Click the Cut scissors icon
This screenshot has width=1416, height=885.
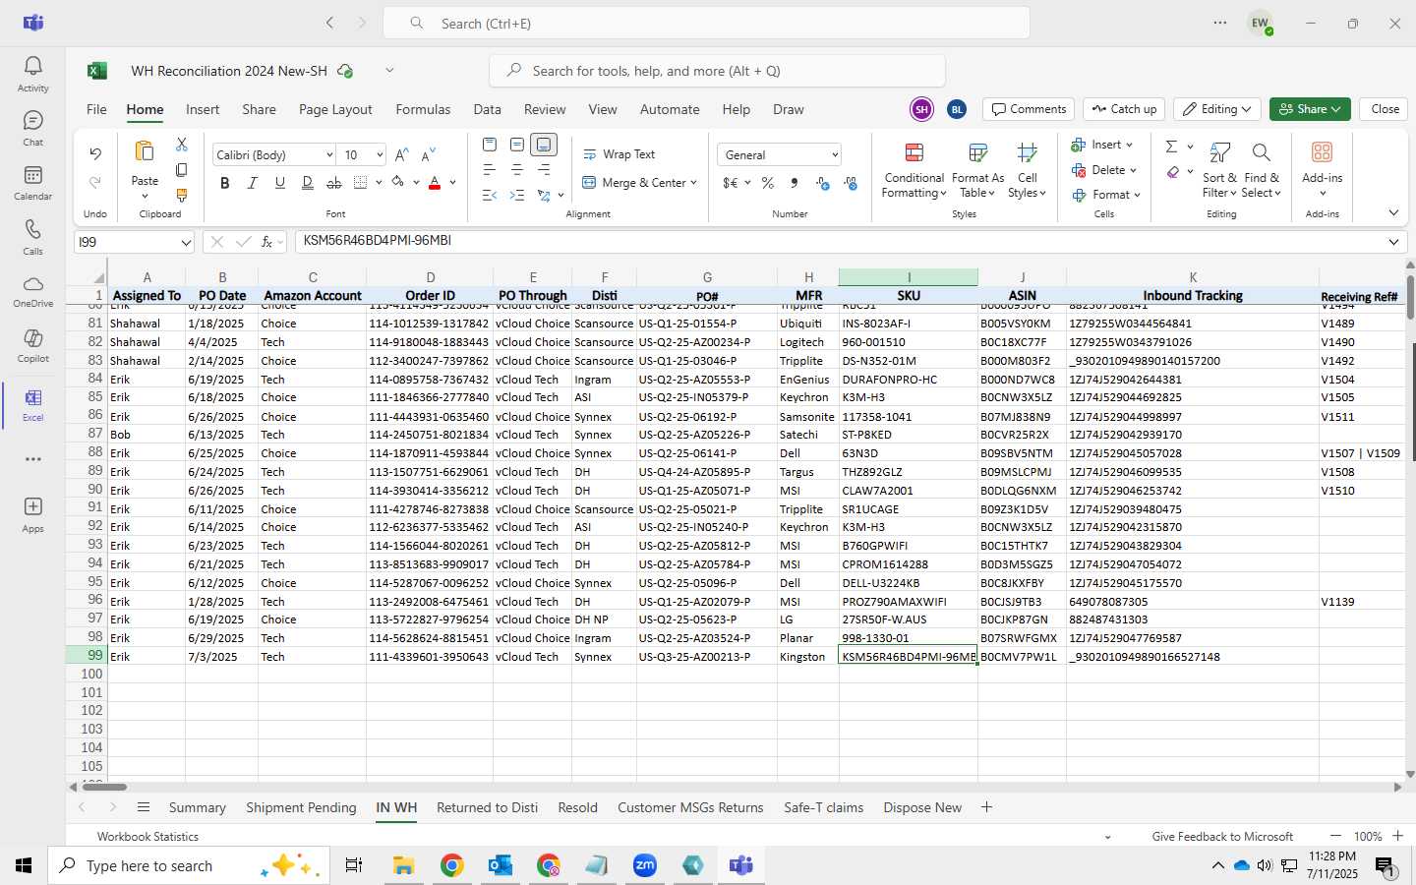(x=182, y=145)
